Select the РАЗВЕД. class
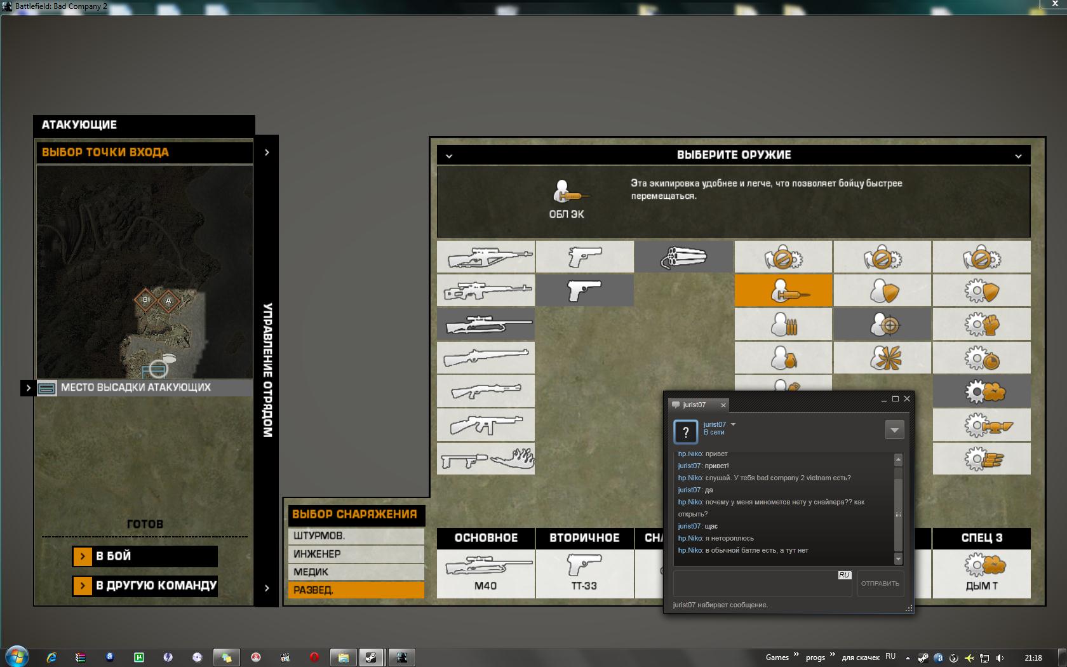1067x667 pixels. 356,590
